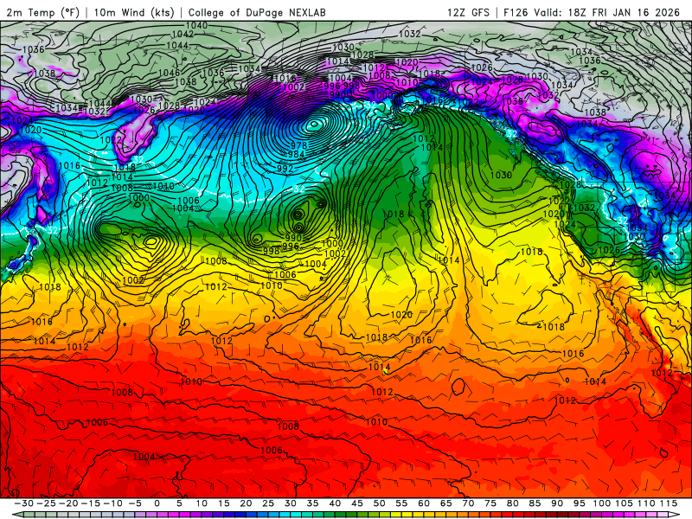Select the '984' isobar pressure label

[x=296, y=154]
